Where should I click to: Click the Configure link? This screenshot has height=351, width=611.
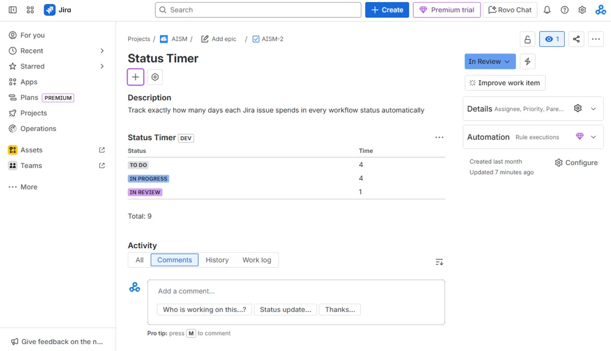[x=576, y=163]
